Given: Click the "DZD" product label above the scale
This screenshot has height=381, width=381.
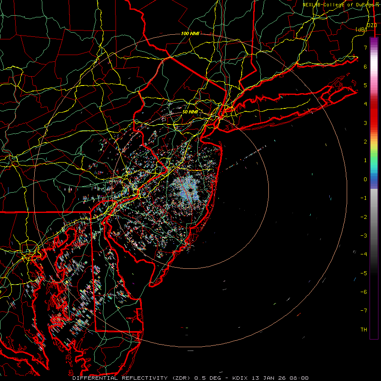Looking at the screenshot, I should click(x=372, y=25).
